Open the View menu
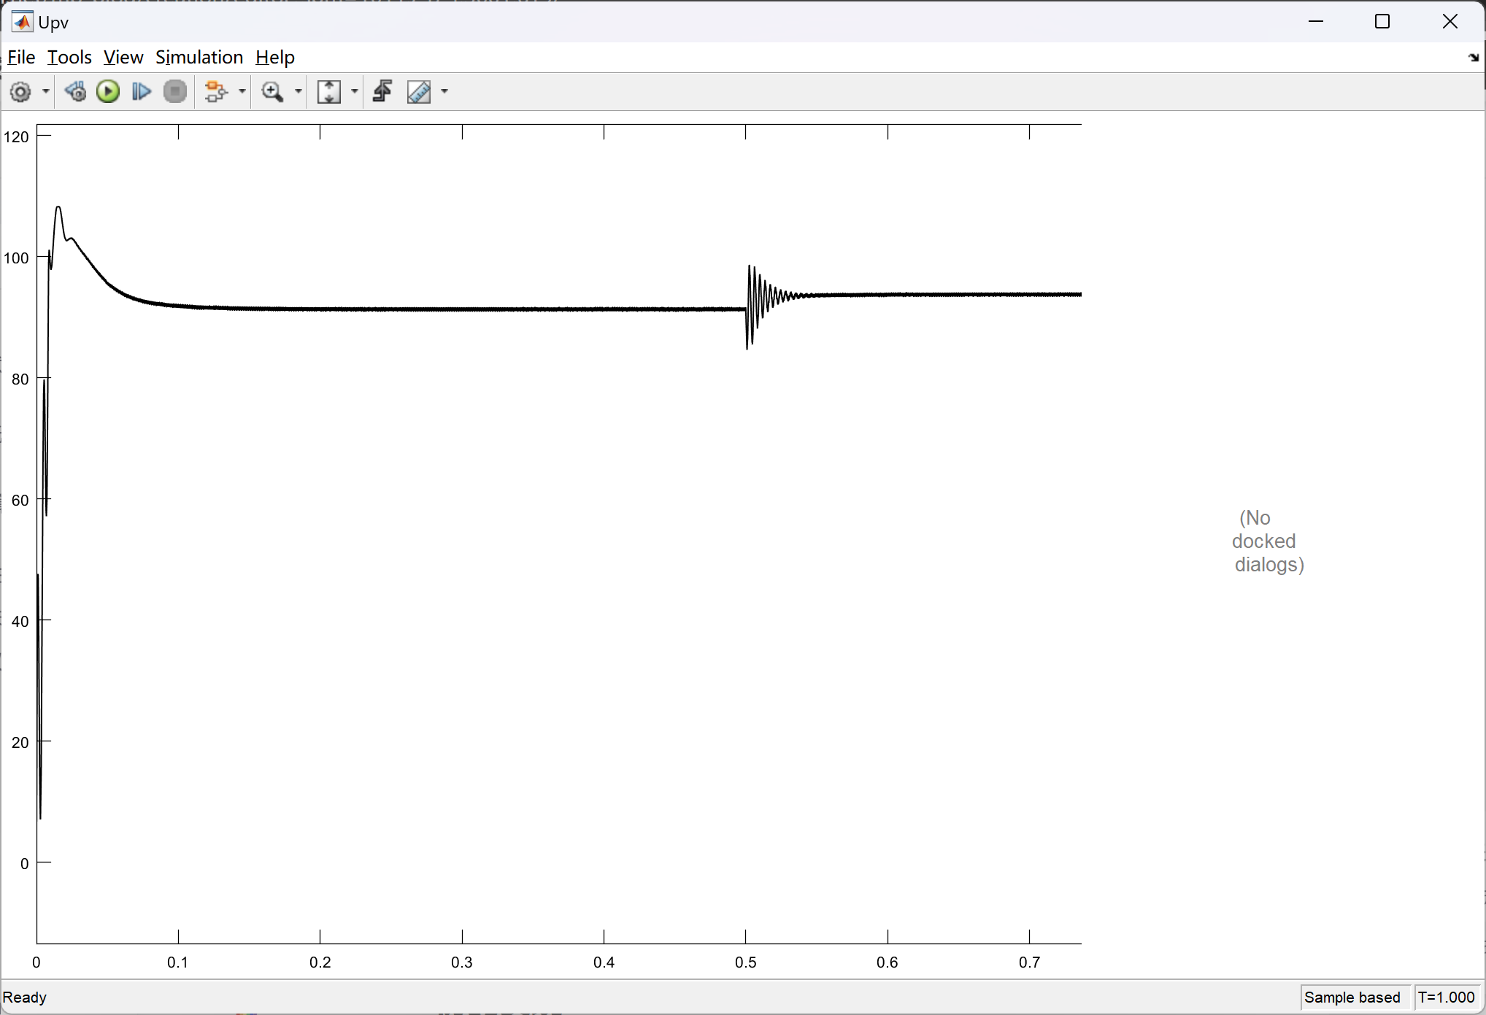 pyautogui.click(x=123, y=57)
